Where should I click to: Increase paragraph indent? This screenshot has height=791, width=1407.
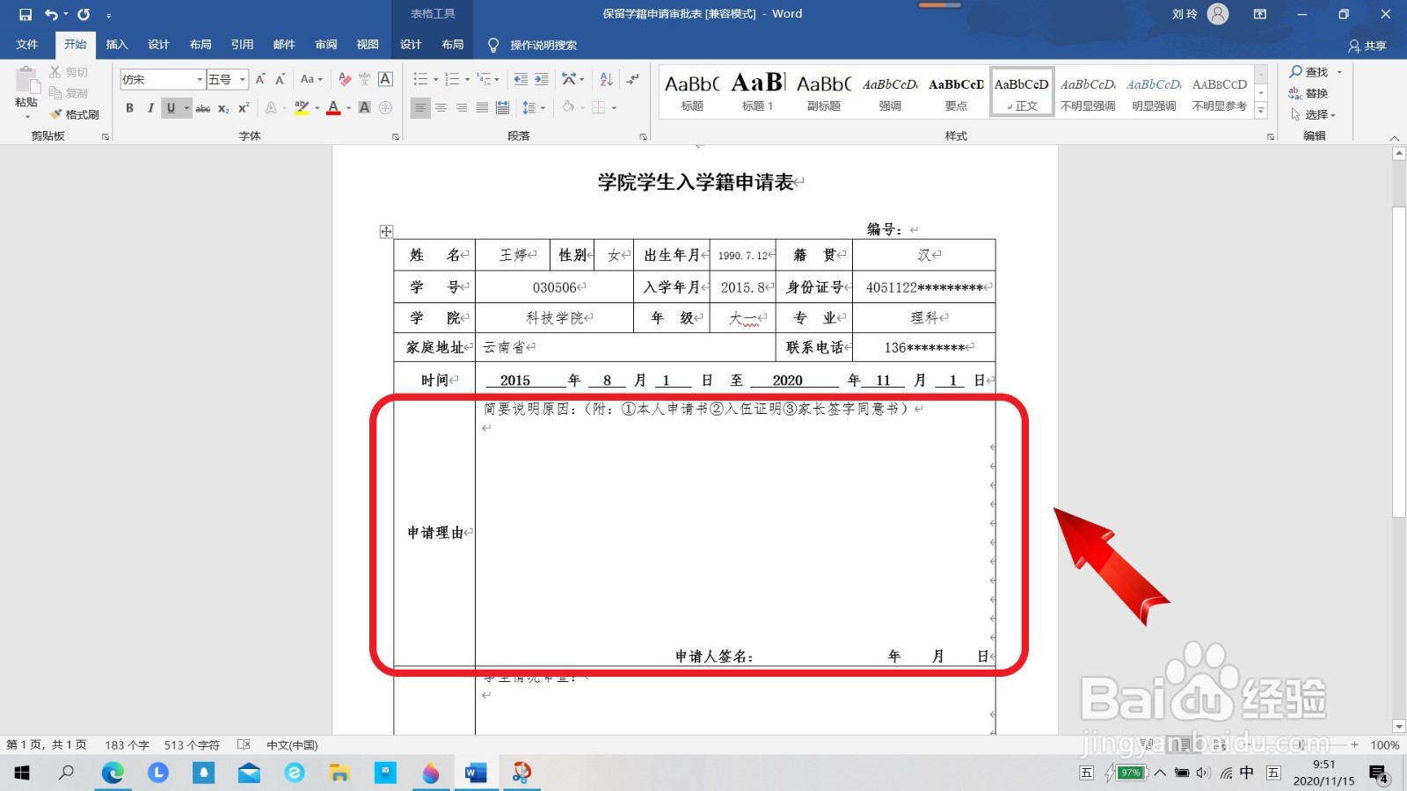(541, 79)
